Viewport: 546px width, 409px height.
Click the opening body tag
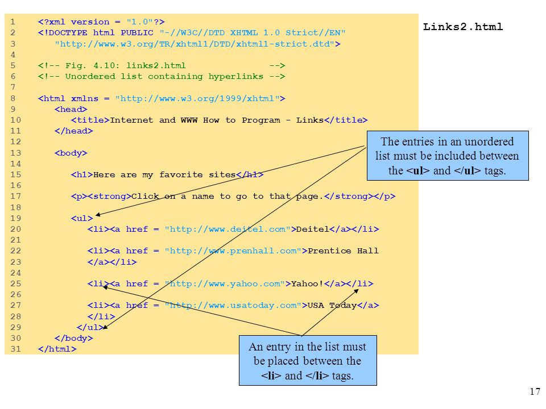coord(71,153)
